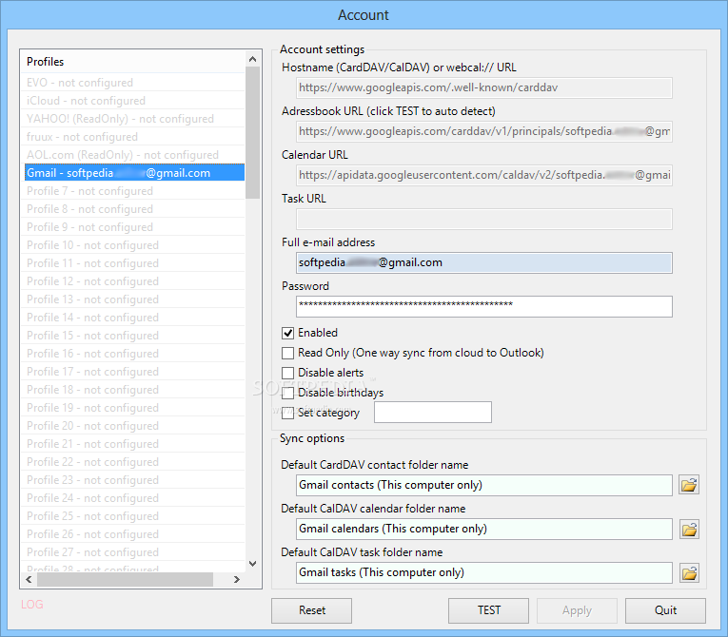Click the empty Task URL field
The width and height of the screenshot is (728, 637).
click(x=484, y=219)
